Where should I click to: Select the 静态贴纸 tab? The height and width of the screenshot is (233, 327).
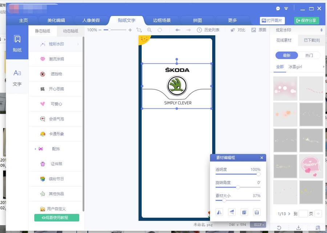click(x=43, y=31)
